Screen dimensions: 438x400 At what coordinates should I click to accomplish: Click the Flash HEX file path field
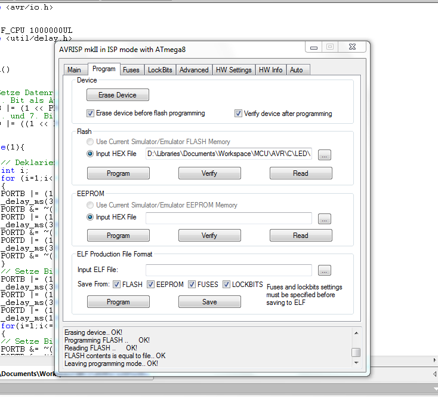(x=229, y=154)
